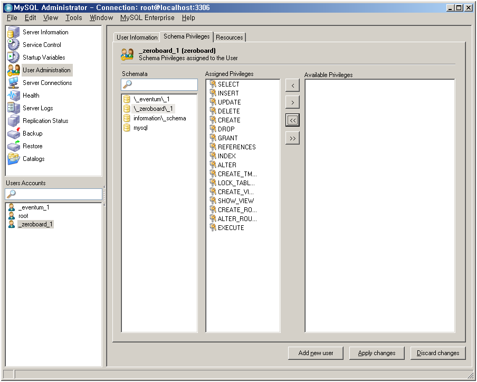477x382 pixels.
Task: Click the \_eventum\_1 schema database icon
Action: pos(127,99)
